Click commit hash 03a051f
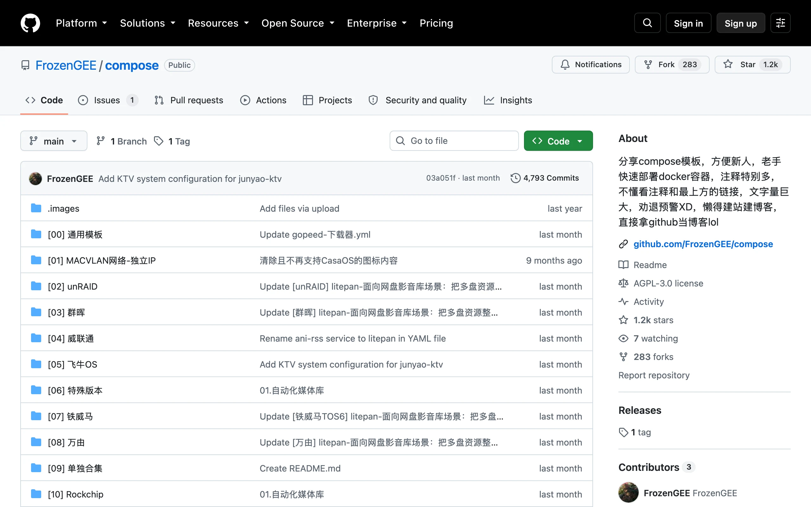Screen dimensions: 811x507 tap(441, 178)
